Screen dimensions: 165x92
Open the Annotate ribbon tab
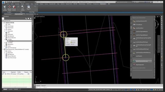[17, 4]
